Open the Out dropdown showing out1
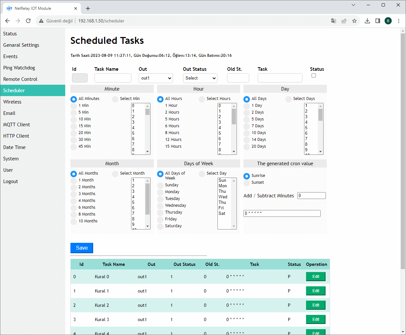406x335 pixels. point(155,78)
